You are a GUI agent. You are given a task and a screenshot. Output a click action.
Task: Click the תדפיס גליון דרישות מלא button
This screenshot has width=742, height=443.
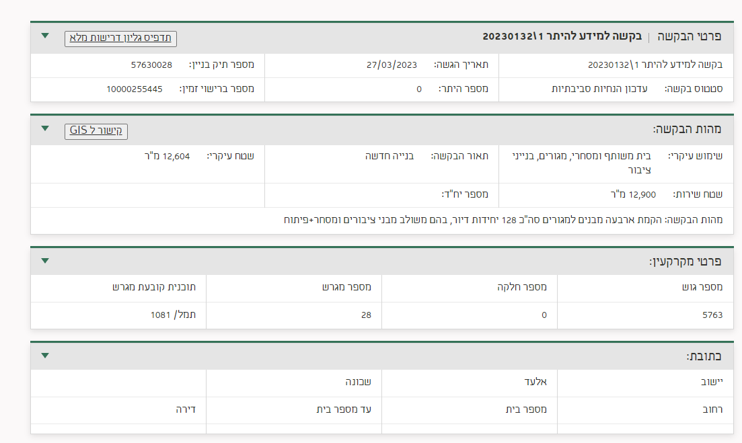click(120, 38)
